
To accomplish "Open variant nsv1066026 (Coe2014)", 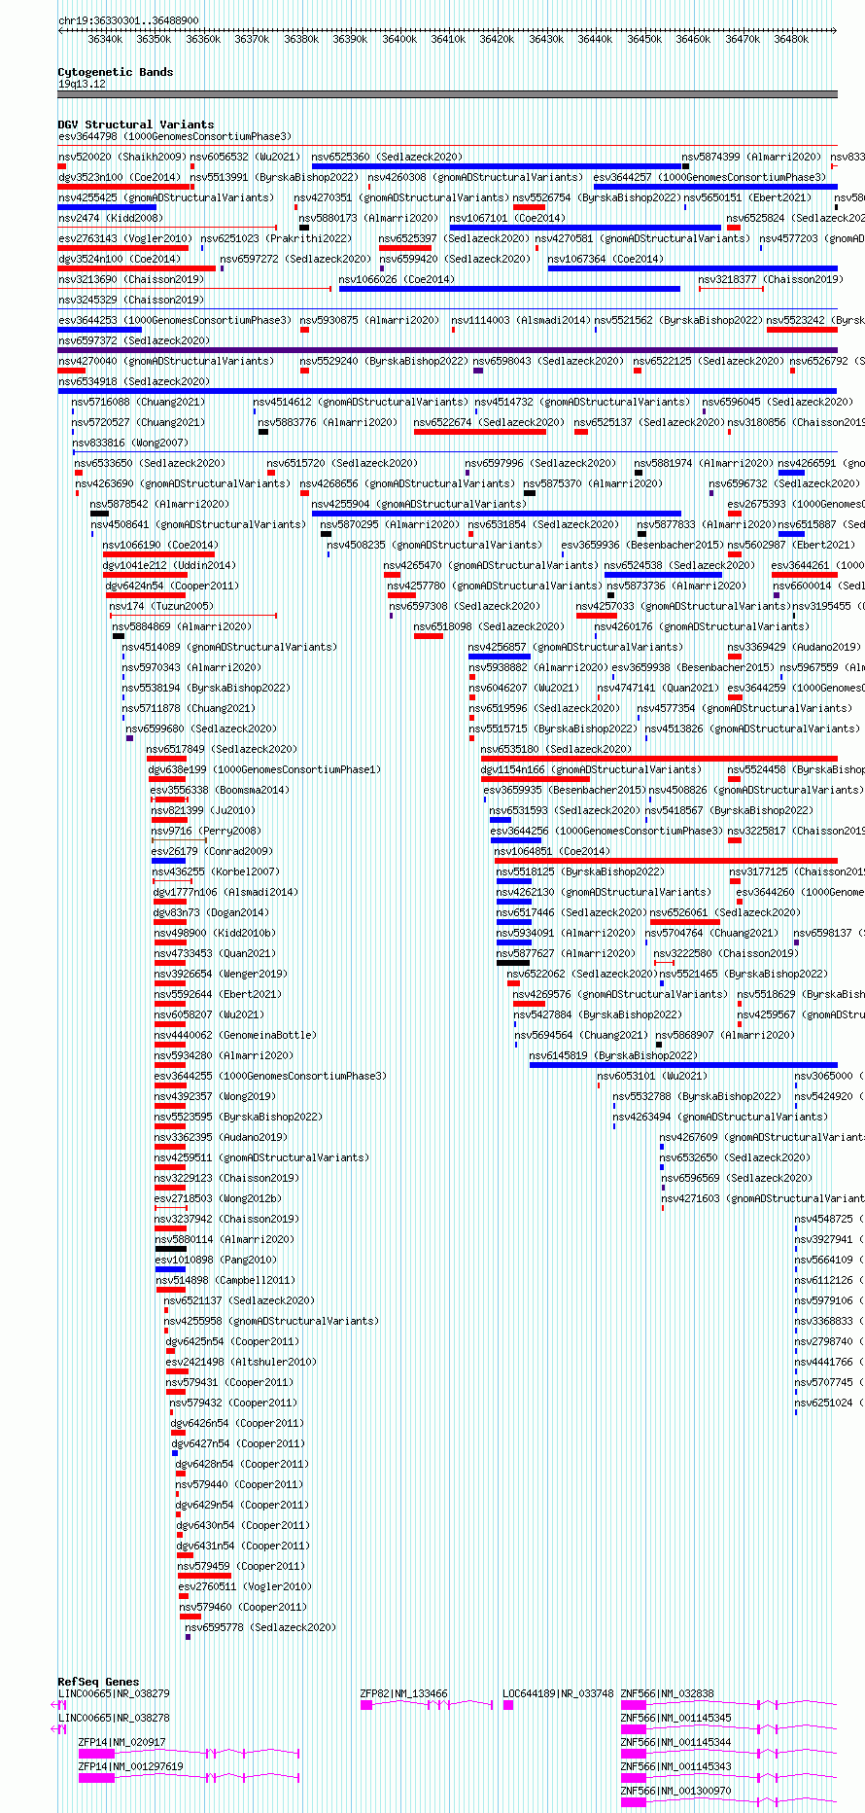I will pyautogui.click(x=397, y=279).
